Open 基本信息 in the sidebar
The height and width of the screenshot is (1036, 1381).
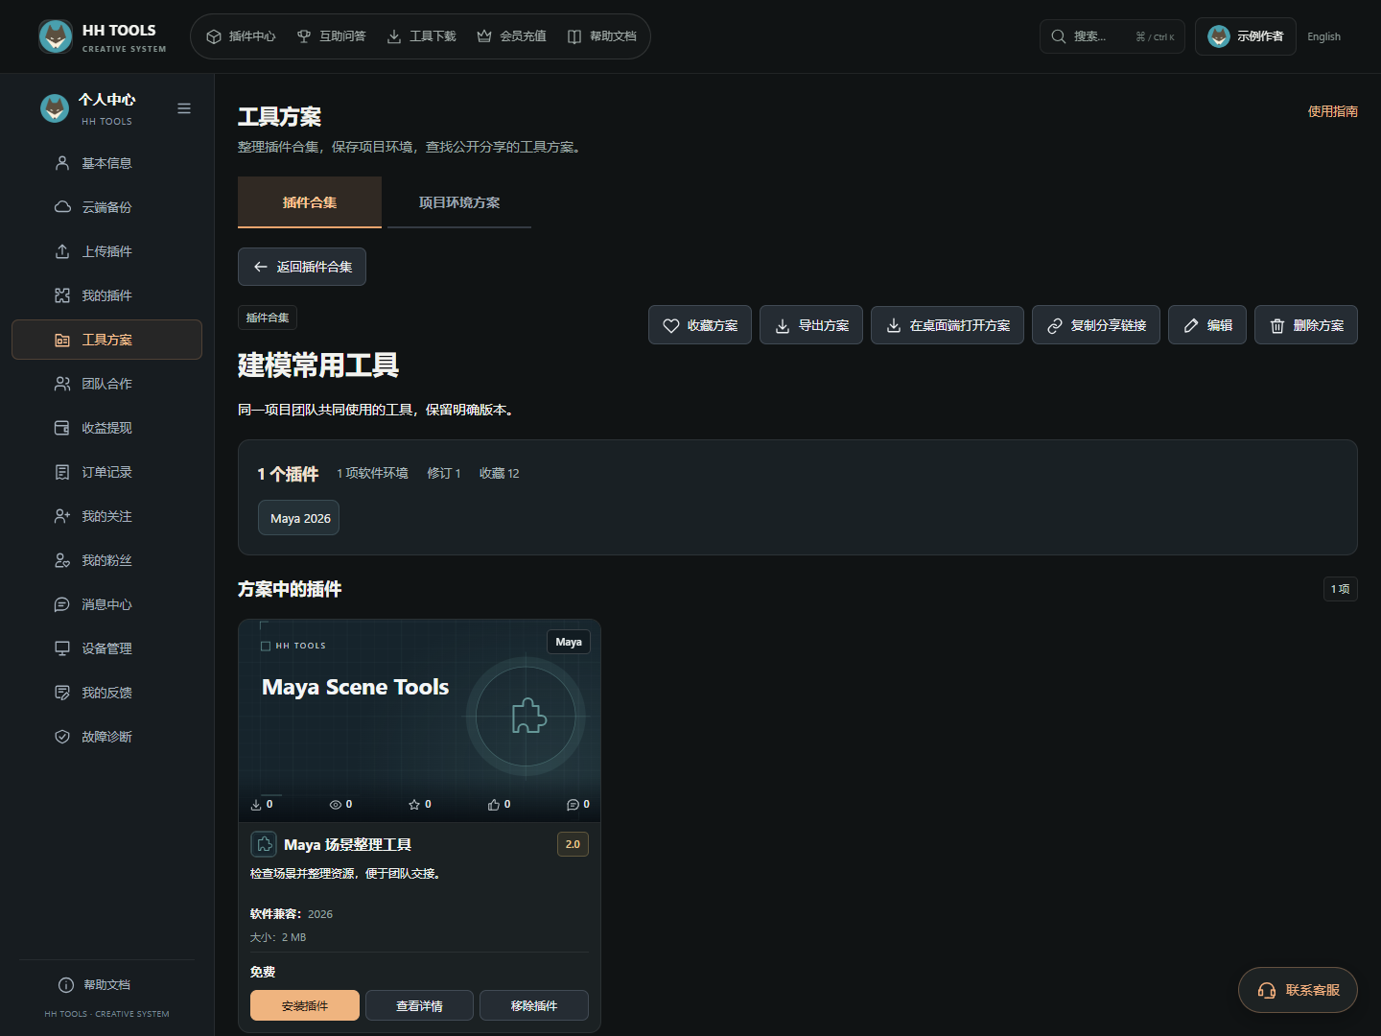(106, 163)
